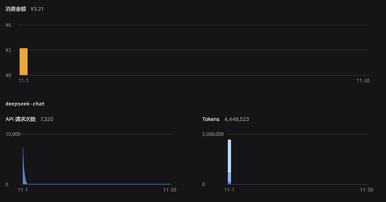Image resolution: width=386 pixels, height=202 pixels.
Task: Click '11-30' under the spending chart
Action: tap(363, 81)
